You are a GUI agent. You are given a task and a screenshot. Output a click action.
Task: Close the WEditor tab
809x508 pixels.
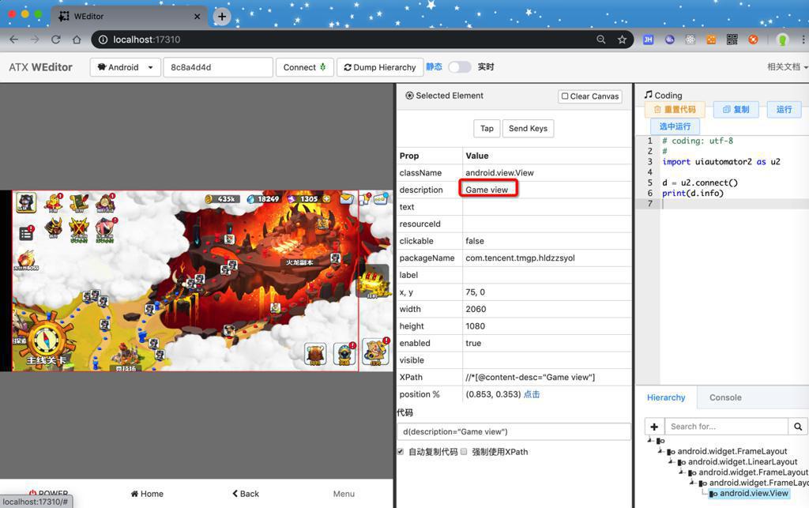coord(197,17)
